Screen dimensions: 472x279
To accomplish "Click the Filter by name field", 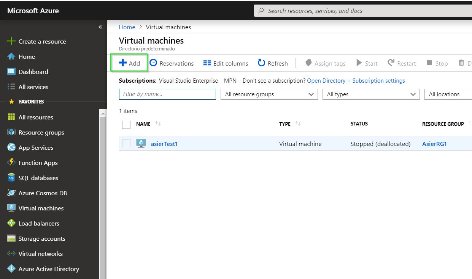I will [167, 94].
